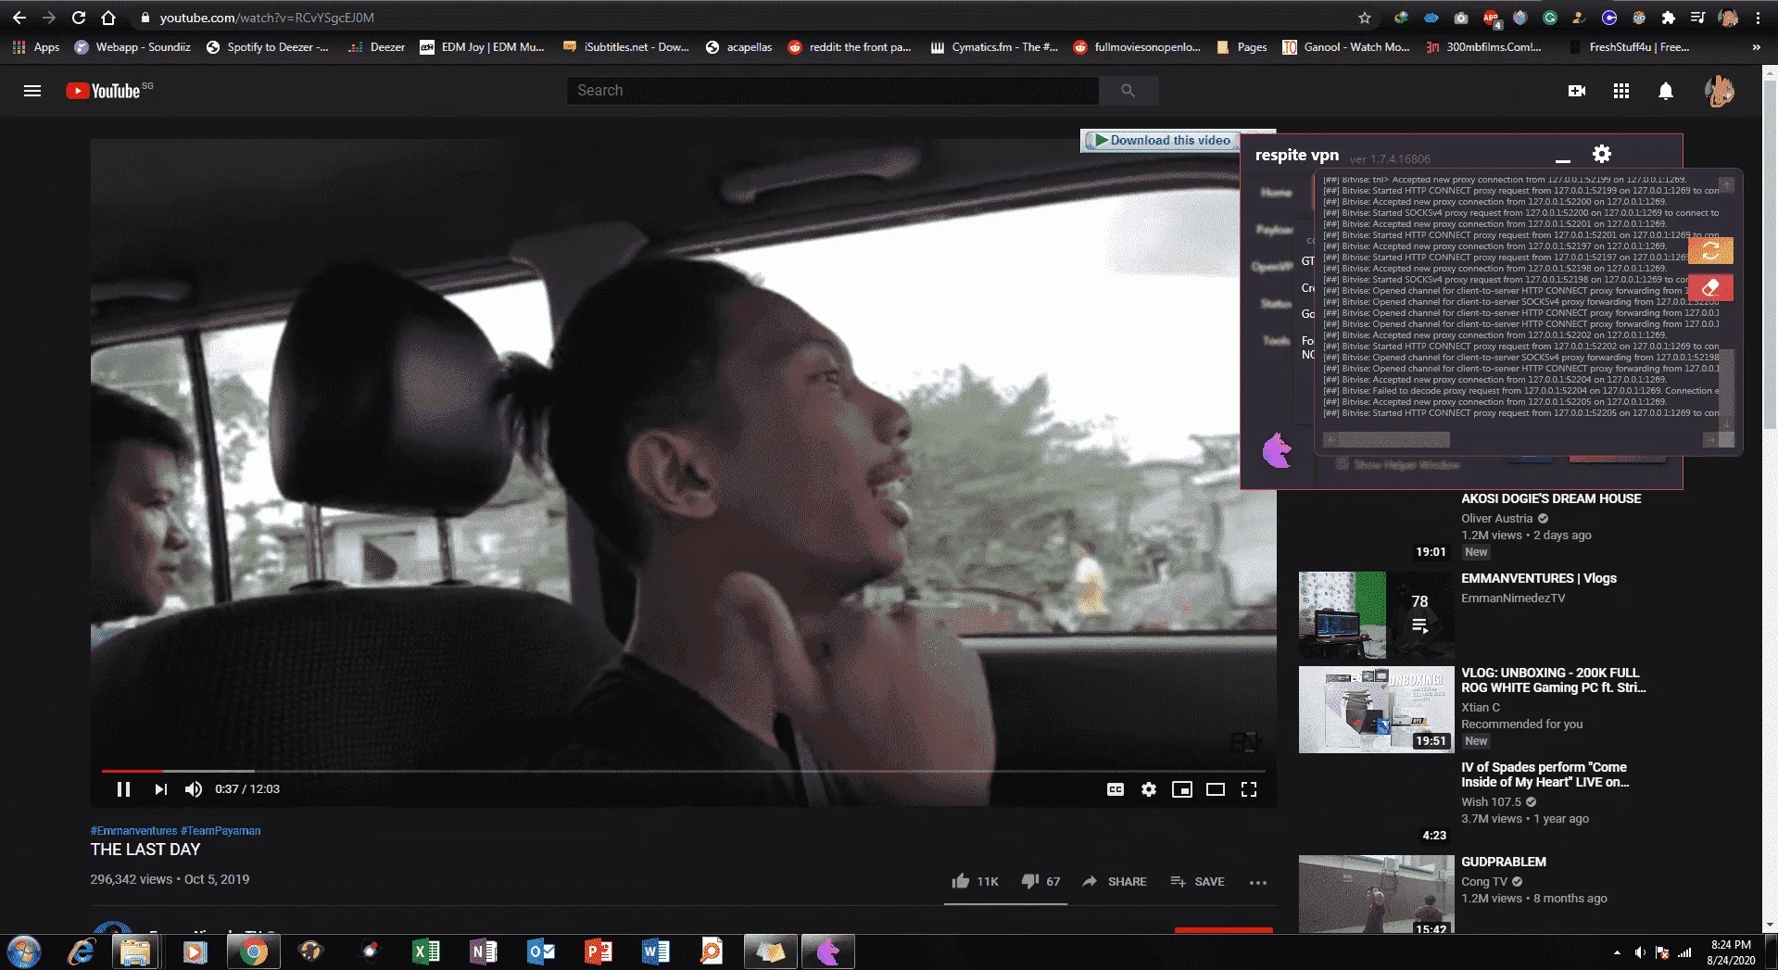Open the Cymatics.fm bookmark

pos(994,47)
